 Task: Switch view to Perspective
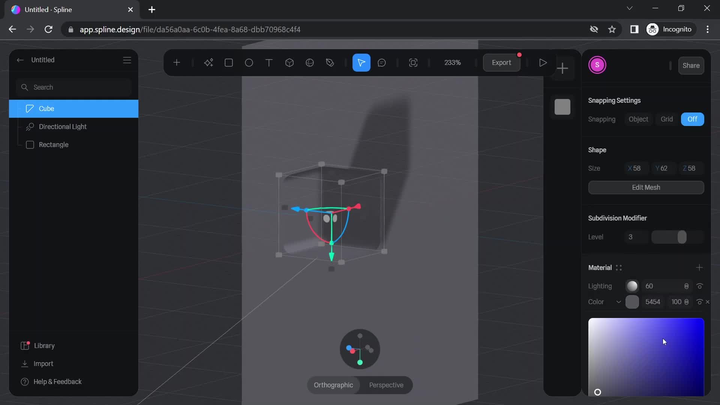pyautogui.click(x=386, y=385)
